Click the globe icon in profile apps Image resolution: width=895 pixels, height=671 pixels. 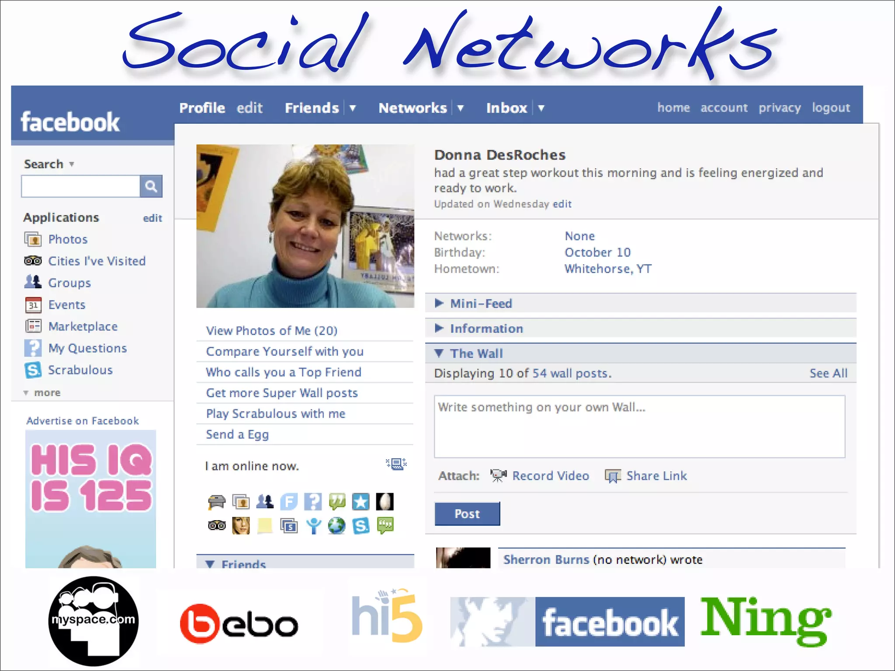coord(336,526)
